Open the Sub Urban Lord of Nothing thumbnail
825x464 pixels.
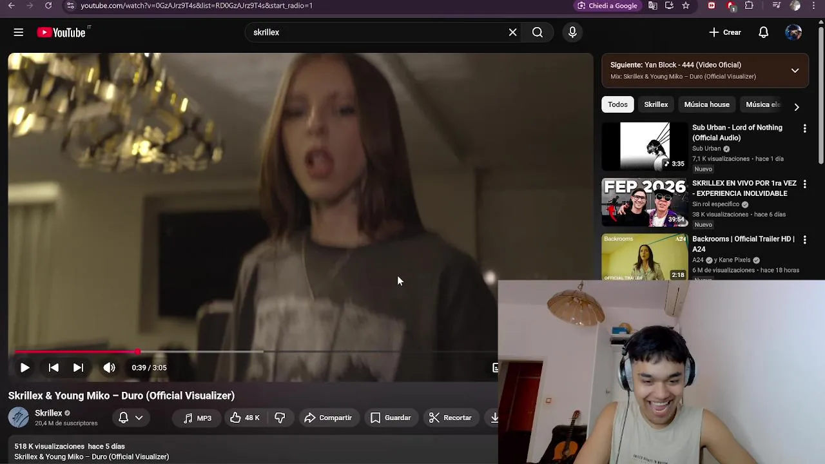[645, 146]
